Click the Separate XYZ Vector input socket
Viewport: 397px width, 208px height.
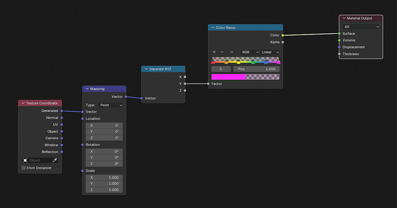[142, 98]
